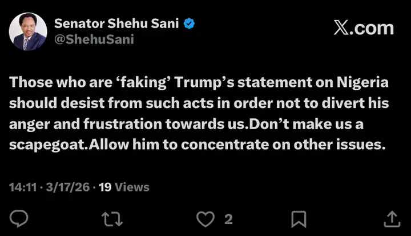This screenshot has width=411, height=236.
Task: Reply to Shehu Sani's post
Action: (x=19, y=218)
